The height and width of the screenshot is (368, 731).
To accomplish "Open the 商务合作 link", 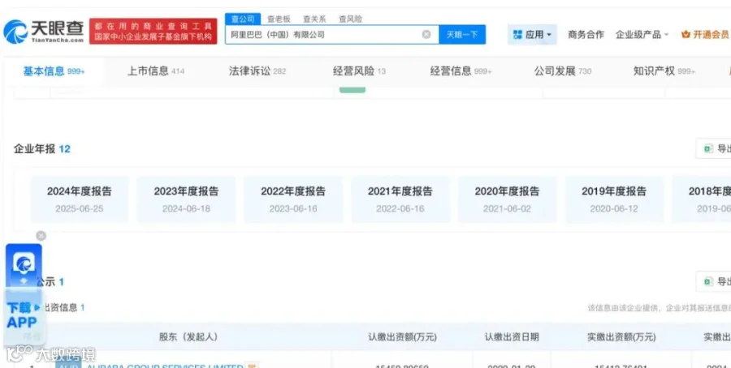I will click(586, 34).
